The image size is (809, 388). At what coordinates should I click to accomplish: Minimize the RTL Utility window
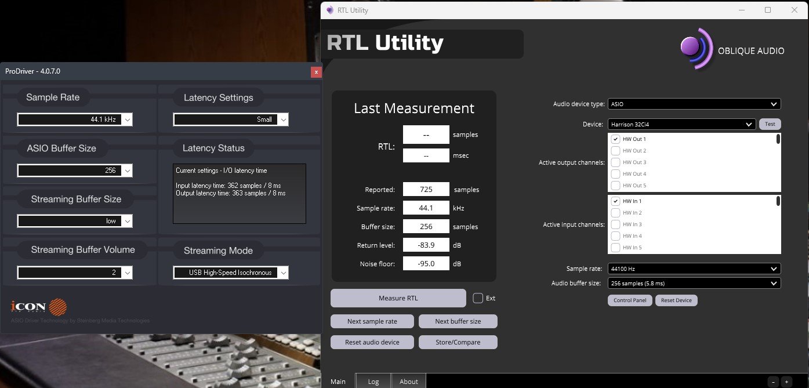[742, 10]
